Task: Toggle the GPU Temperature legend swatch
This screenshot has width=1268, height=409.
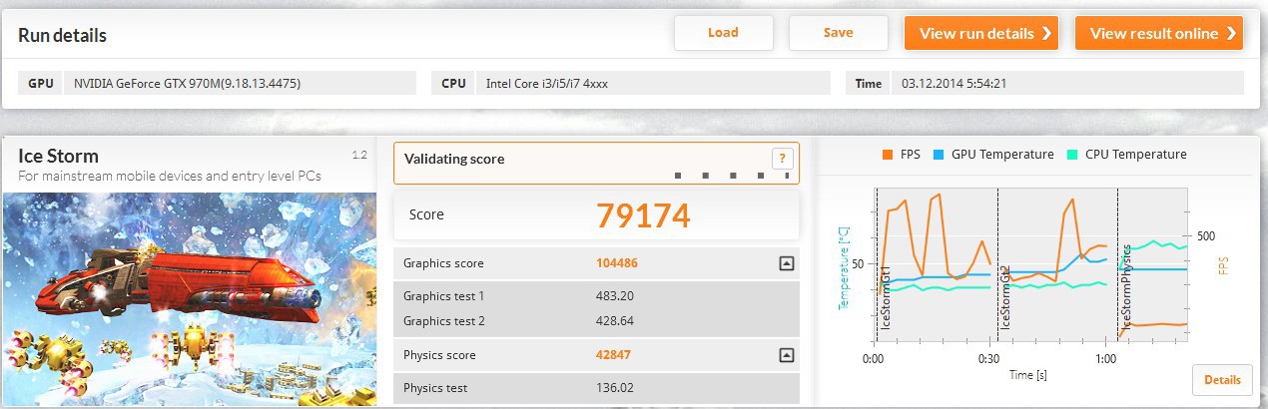Action: point(939,155)
